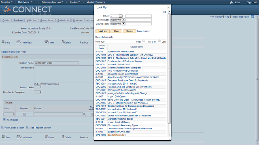The width and height of the screenshot is (259, 145).
Task: Click the Maintain Programs breadcrumb
Action: tap(96, 2)
